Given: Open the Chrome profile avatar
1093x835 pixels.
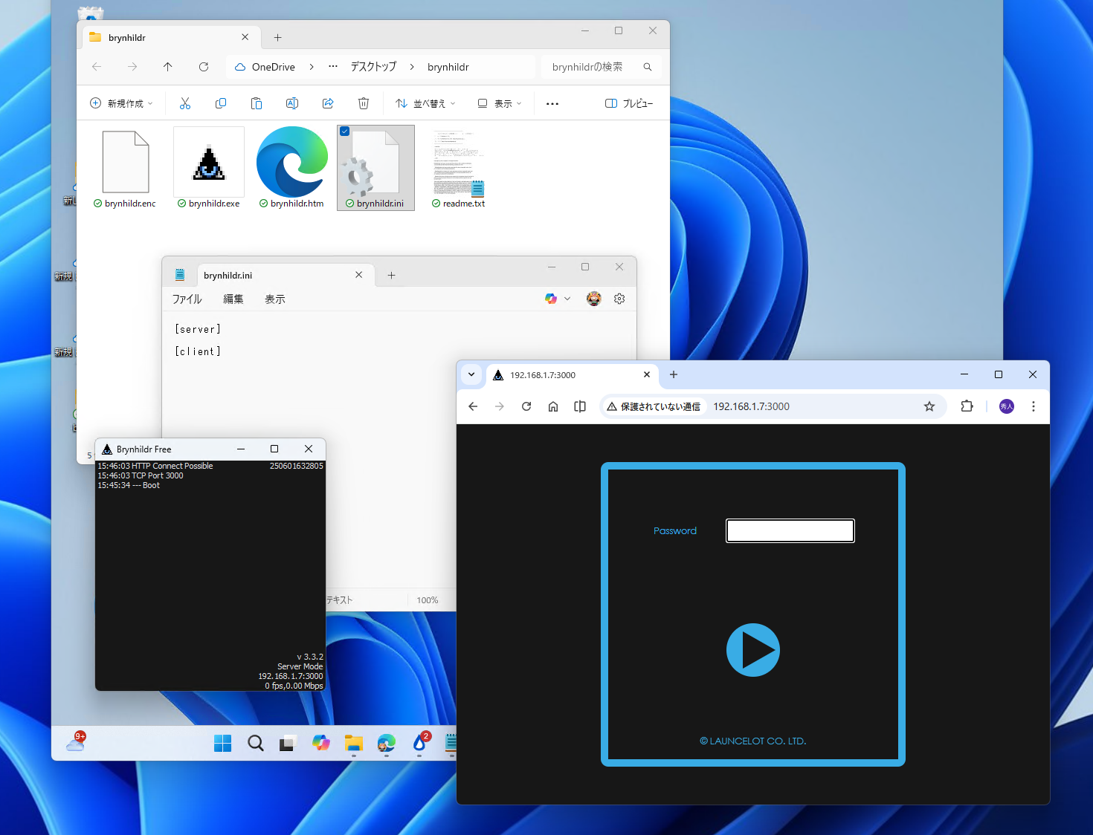Looking at the screenshot, I should pyautogui.click(x=1007, y=406).
